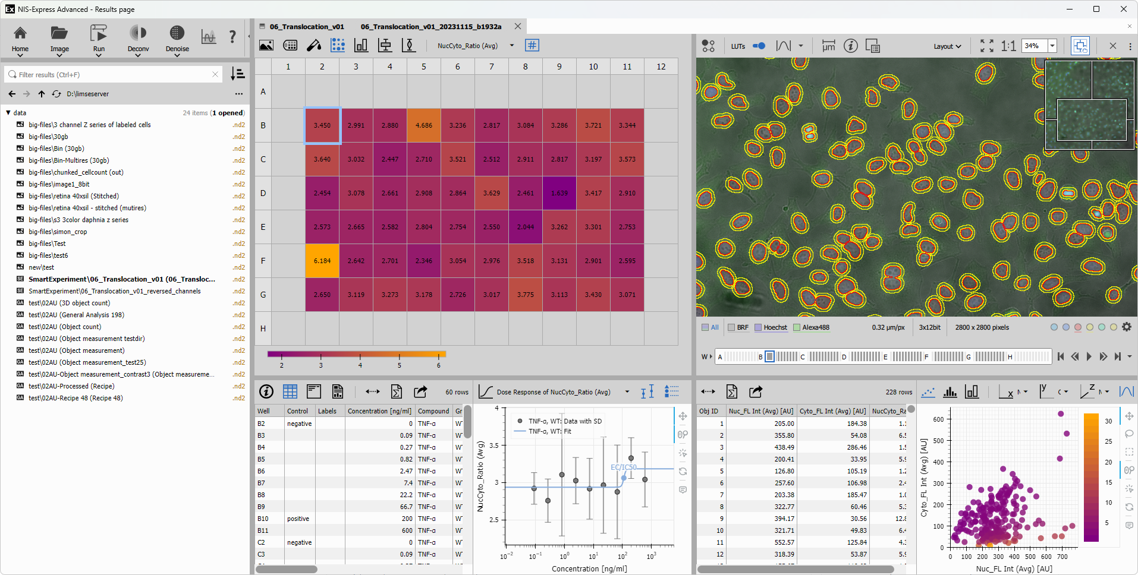
Task: Select well F2 with value 6.184
Action: pyautogui.click(x=322, y=261)
